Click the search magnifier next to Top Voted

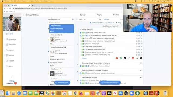point(121,19)
